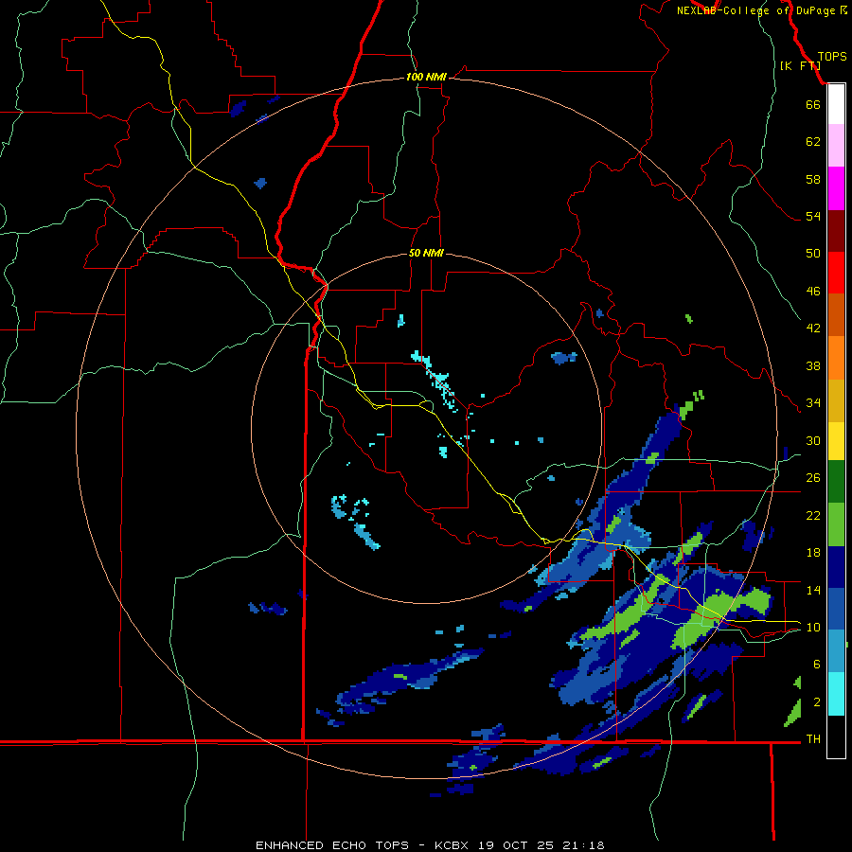Click the magenta 58 kft legend swatch
Image resolution: width=852 pixels, height=852 pixels.
(x=836, y=188)
